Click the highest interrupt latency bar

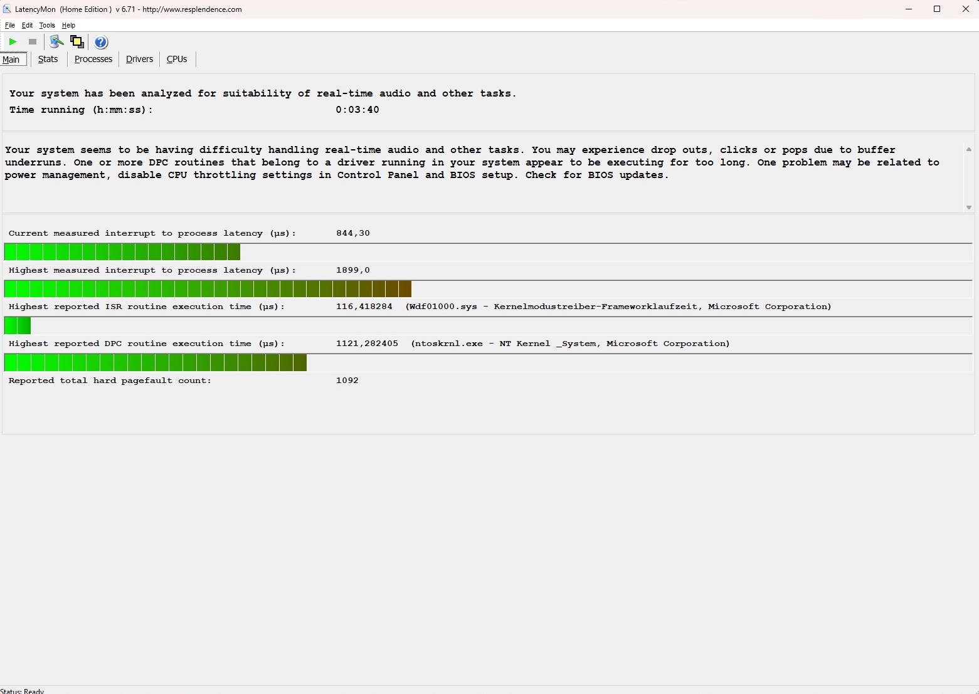(x=488, y=289)
